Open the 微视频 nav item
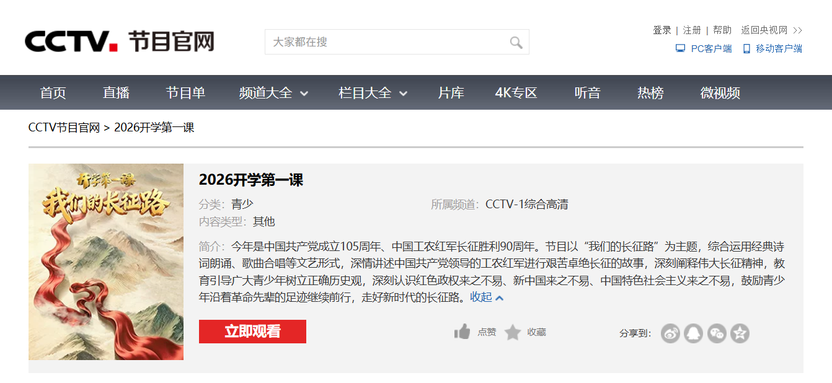The width and height of the screenshot is (832, 383). pos(720,93)
